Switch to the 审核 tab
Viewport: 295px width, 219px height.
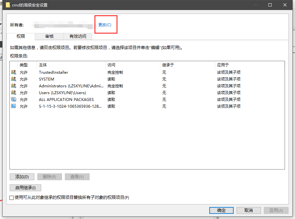point(49,37)
